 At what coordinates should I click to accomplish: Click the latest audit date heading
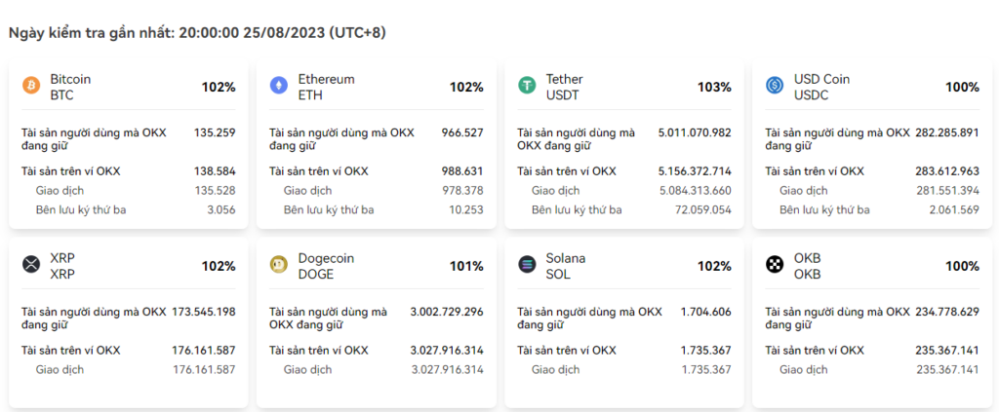(x=197, y=33)
